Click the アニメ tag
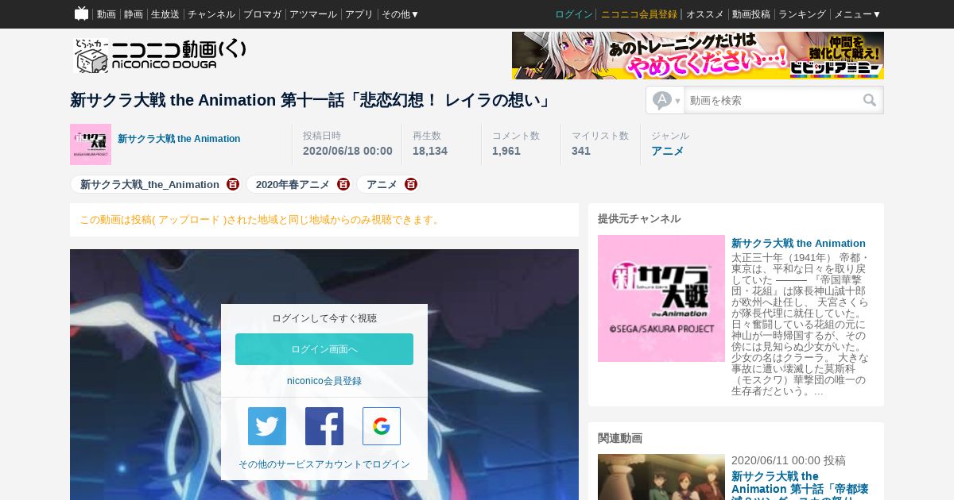Viewport: 954px width, 500px height. tap(382, 184)
